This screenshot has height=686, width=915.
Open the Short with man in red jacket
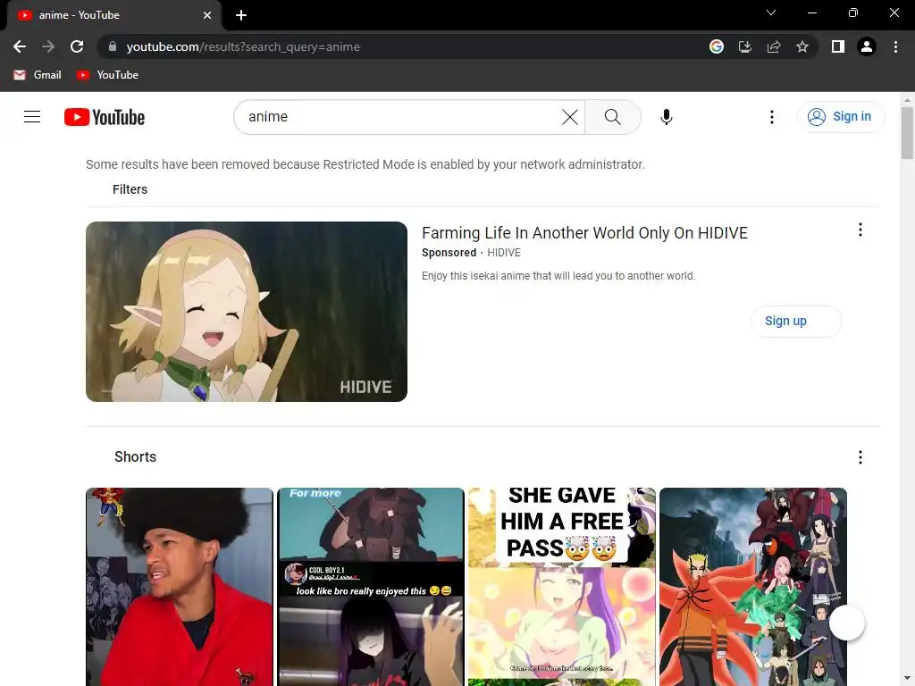179,587
